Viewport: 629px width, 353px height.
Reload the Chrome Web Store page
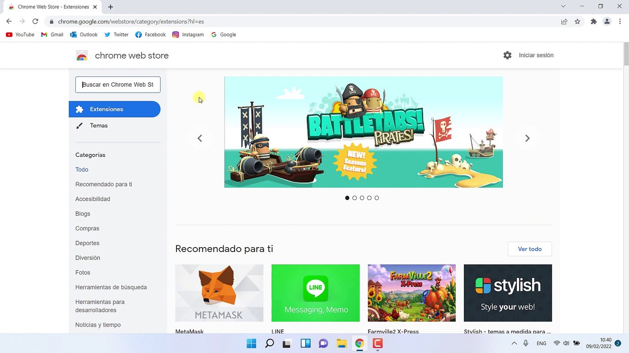[x=35, y=22]
